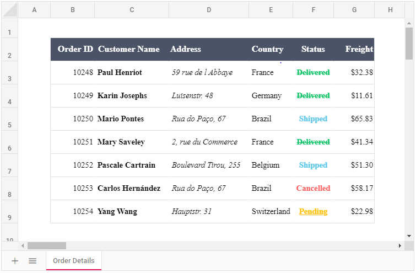Select row 9 header
416x273 pixels.
click(9, 212)
